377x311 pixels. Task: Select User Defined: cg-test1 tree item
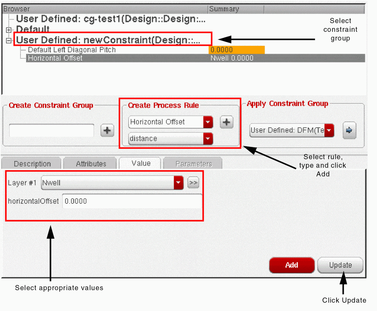pos(111,19)
